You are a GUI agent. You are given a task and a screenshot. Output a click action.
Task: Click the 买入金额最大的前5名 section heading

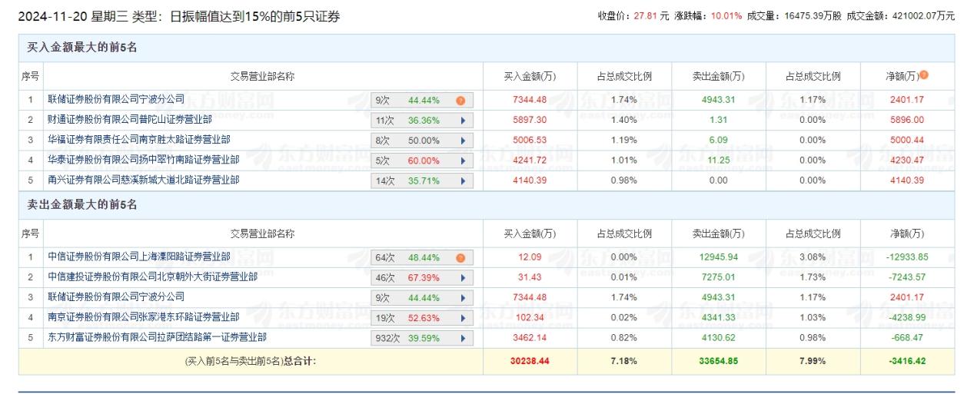81,48
